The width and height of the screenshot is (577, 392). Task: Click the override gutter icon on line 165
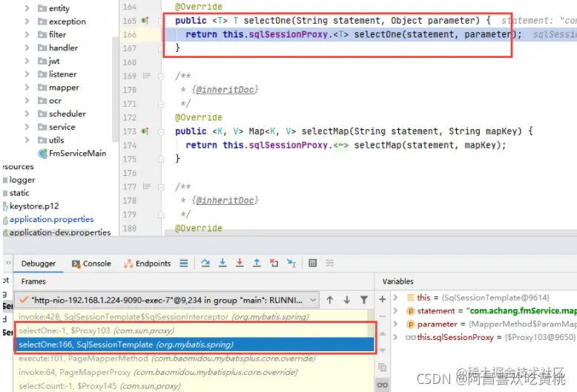pos(145,21)
